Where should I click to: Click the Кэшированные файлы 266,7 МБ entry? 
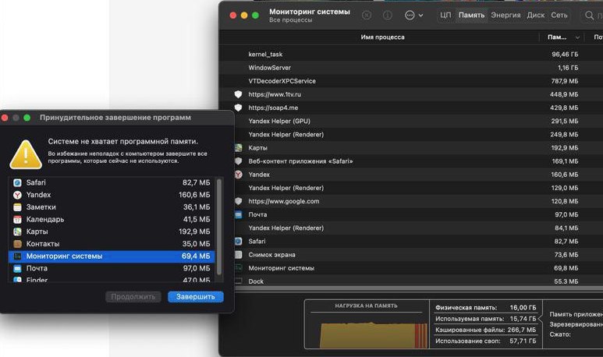[485, 330]
